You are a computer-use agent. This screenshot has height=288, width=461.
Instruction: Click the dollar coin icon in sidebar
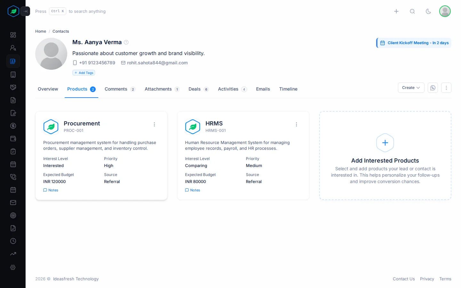pyautogui.click(x=13, y=126)
